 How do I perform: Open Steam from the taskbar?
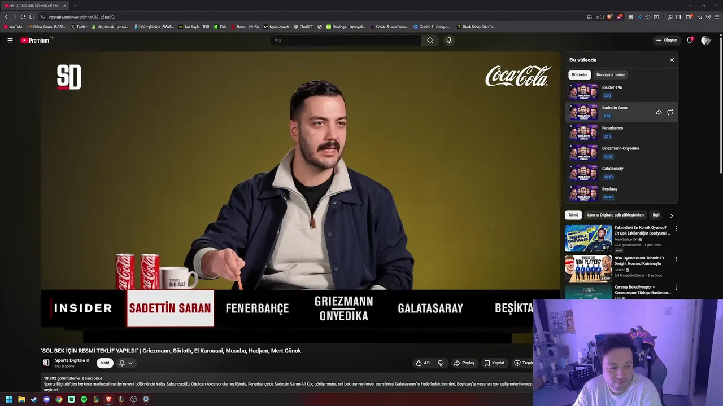pyautogui.click(x=34, y=399)
